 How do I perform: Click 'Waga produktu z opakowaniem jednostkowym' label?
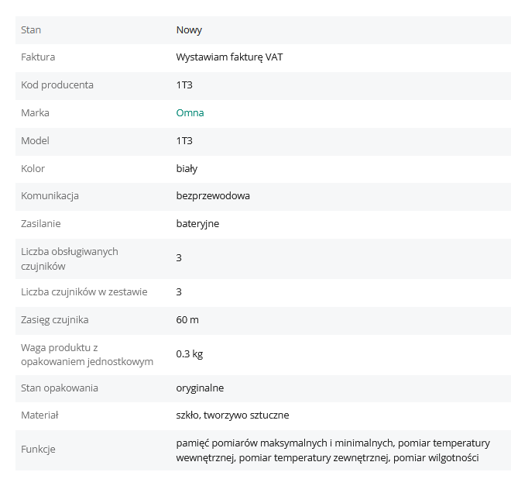pos(87,354)
